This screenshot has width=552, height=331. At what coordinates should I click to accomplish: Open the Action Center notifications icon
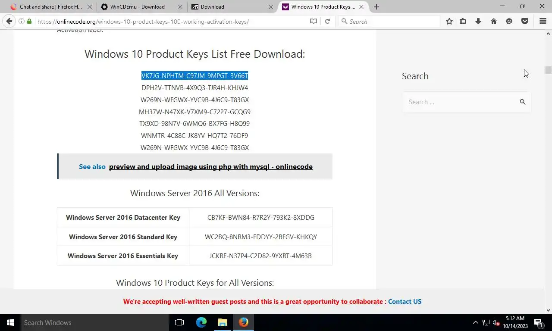(x=538, y=322)
